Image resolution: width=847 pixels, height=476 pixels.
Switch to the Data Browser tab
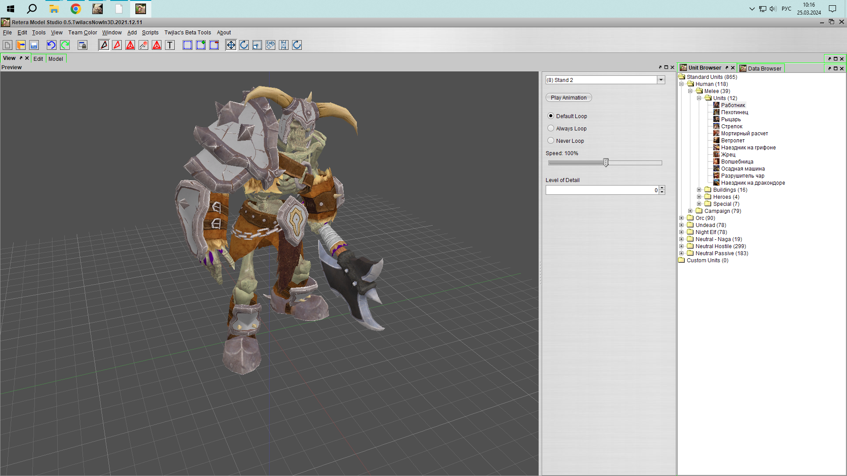[x=764, y=68]
